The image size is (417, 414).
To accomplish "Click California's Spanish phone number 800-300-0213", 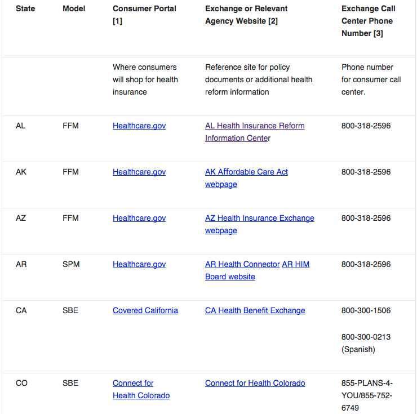I will [x=366, y=337].
